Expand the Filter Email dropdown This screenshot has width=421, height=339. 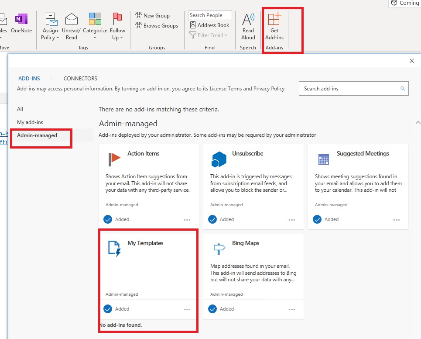[x=209, y=35]
